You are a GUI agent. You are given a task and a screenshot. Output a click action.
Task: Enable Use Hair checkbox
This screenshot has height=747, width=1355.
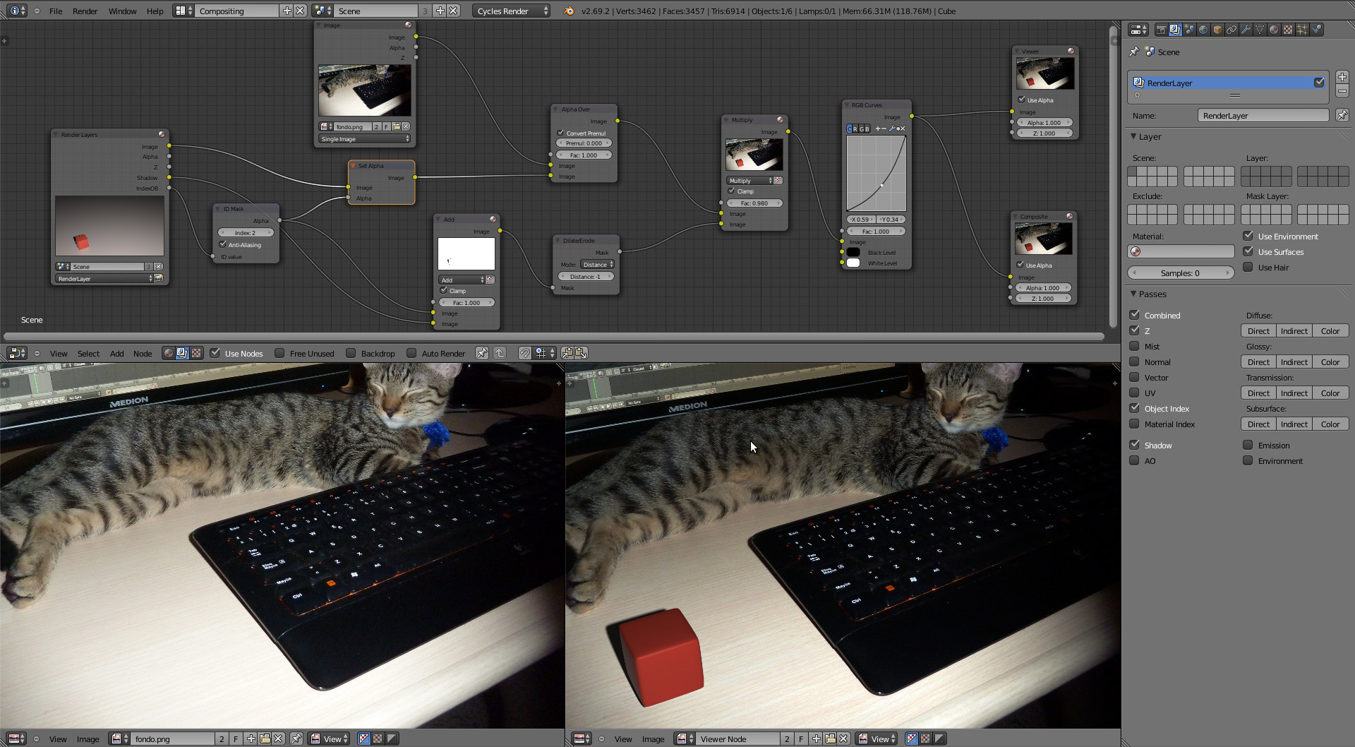pyautogui.click(x=1248, y=267)
